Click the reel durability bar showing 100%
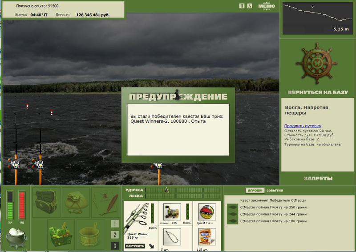 click(x=187, y=212)
